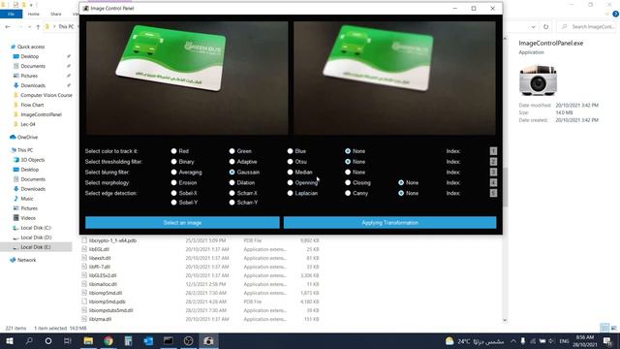Open Google Chrome from taskbar
Image resolution: width=620 pixels, height=349 pixels.
point(108,340)
